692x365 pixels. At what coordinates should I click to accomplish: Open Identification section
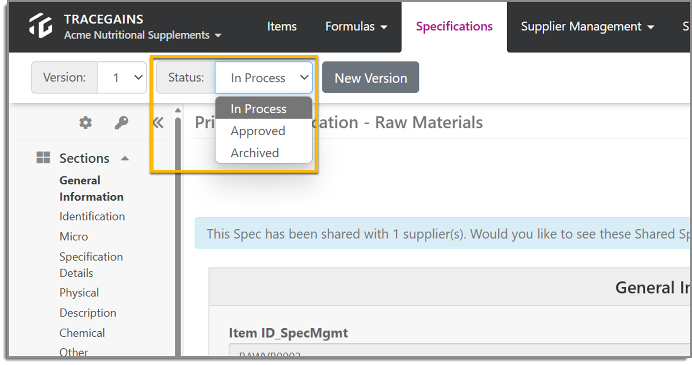click(x=92, y=216)
